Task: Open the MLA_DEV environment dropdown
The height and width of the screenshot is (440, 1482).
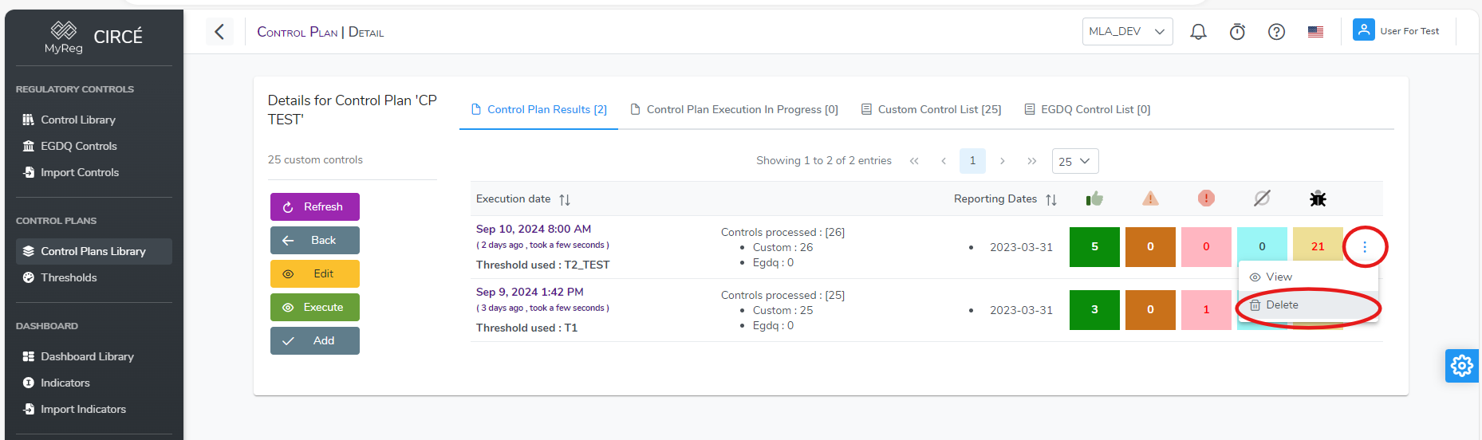Action: pos(1127,32)
